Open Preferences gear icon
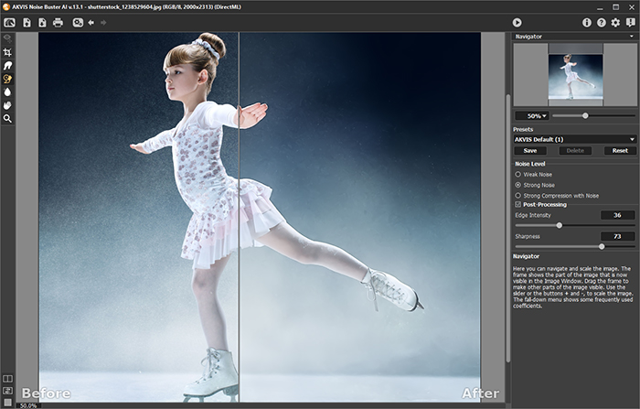This screenshot has width=640, height=409. tap(615, 22)
